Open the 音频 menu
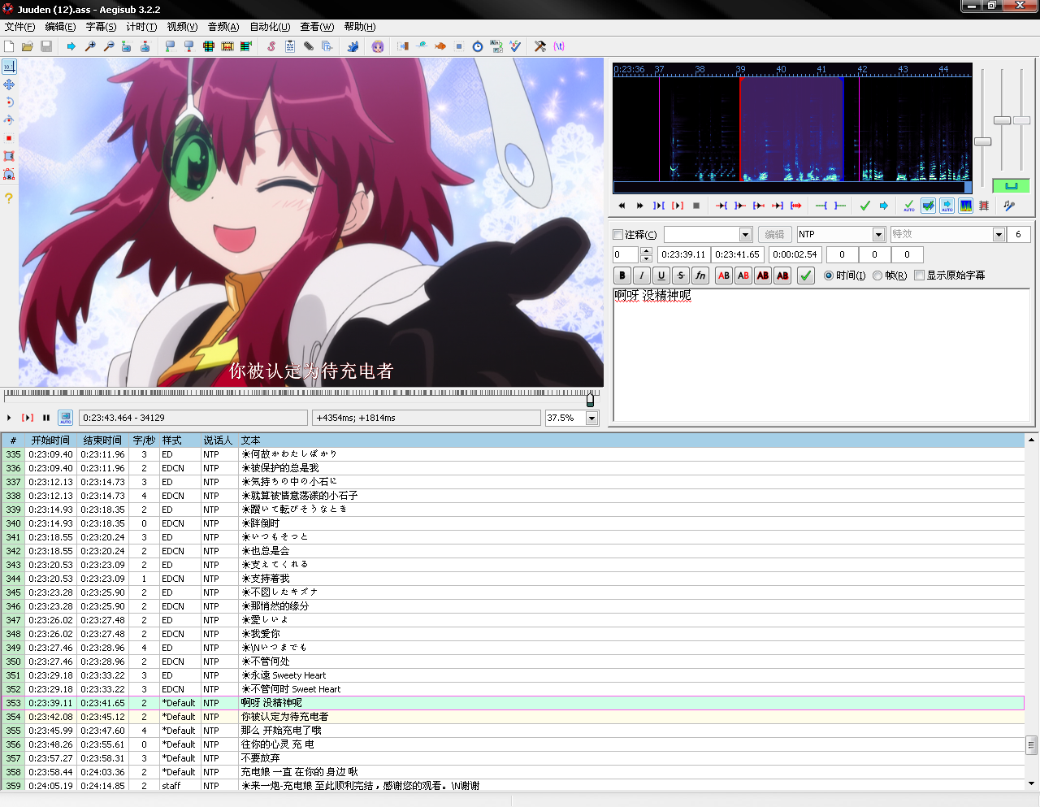This screenshot has width=1040, height=807. (x=223, y=27)
